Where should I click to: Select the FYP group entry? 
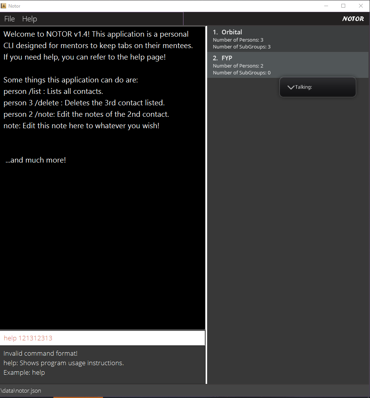[288, 65]
